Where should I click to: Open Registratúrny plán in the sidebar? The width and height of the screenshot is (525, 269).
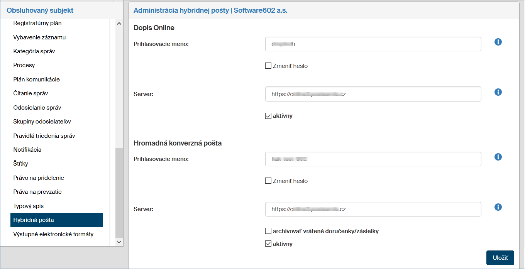click(x=37, y=23)
